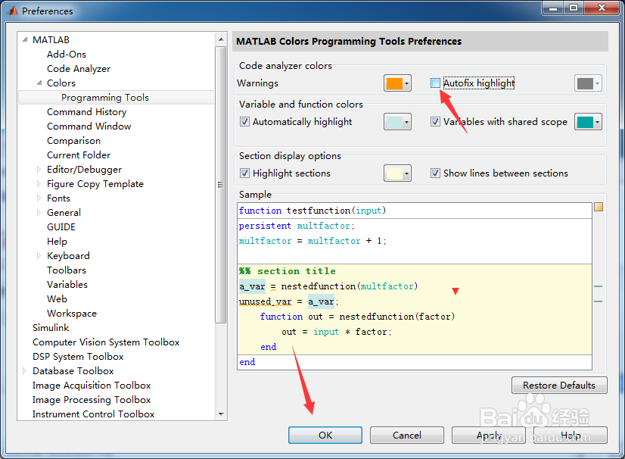625x459 pixels.
Task: Expand the Figure Copy Template node
Action: (x=39, y=183)
